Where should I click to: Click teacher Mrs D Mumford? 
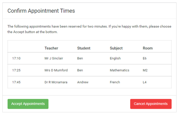click(56, 70)
